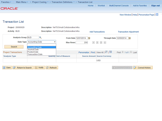
Task: Click the Save button
Action: (7, 68)
